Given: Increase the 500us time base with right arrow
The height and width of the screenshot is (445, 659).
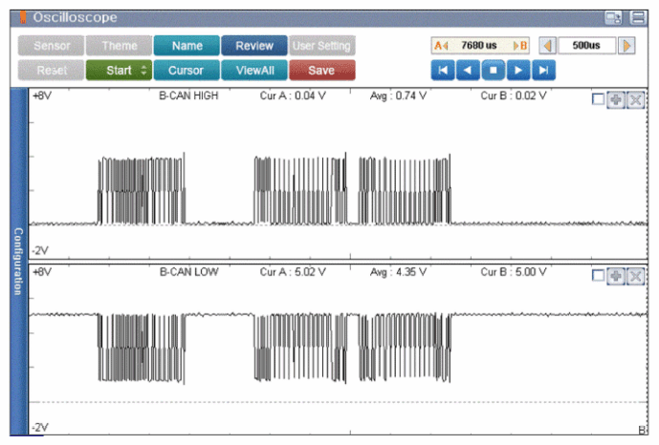Looking at the screenshot, I should 626,45.
